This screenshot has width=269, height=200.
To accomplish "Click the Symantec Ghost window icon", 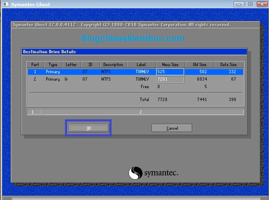I will (6, 4).
